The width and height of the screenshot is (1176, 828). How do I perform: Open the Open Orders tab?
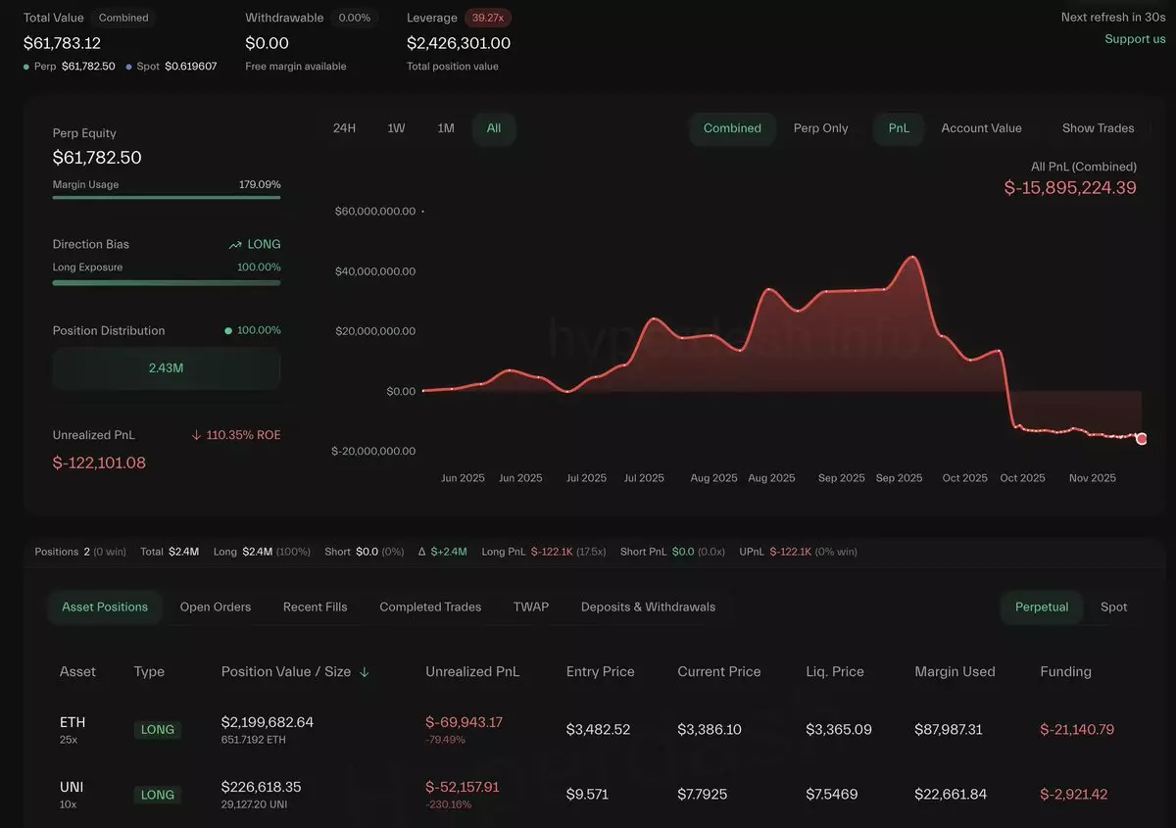(x=216, y=608)
